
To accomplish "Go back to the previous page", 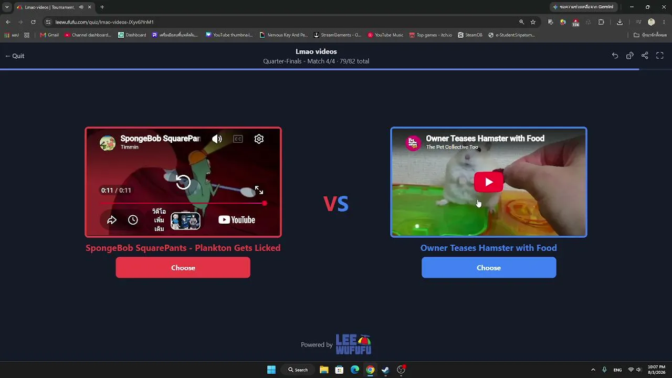I will click(8, 22).
